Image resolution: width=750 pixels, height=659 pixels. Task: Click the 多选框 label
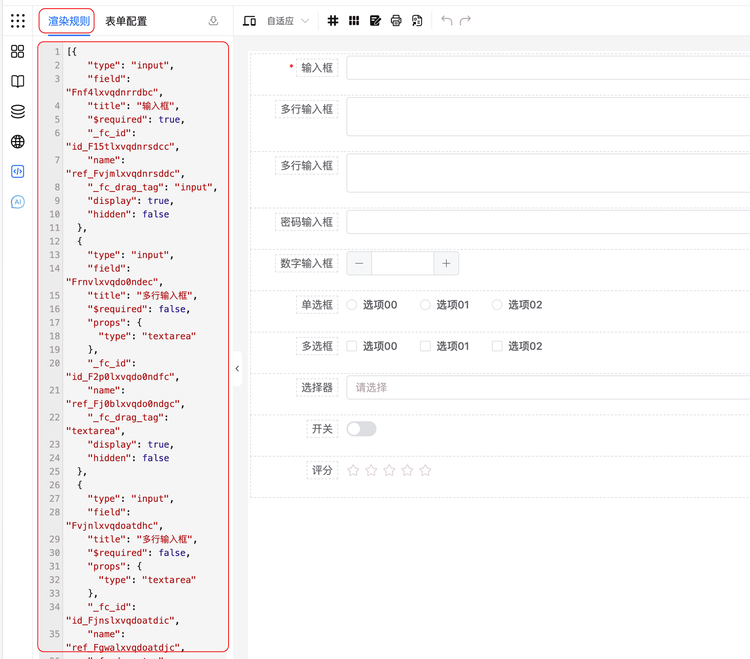click(317, 346)
